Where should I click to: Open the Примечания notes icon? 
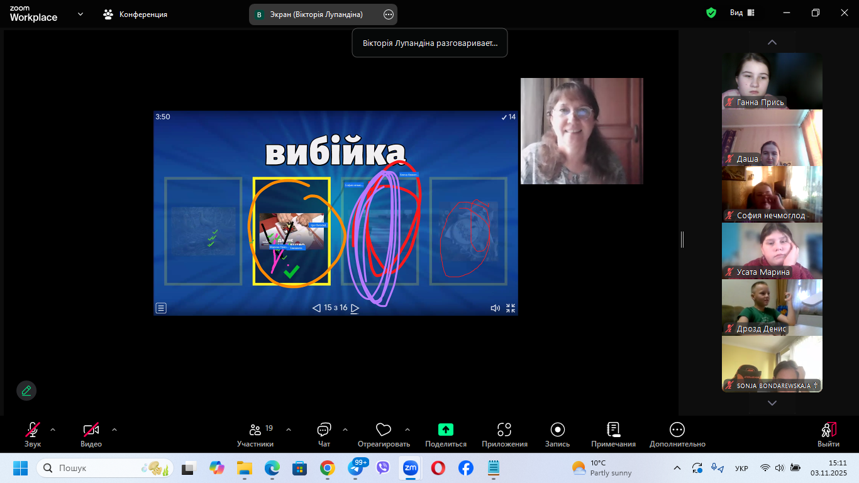[x=613, y=431]
